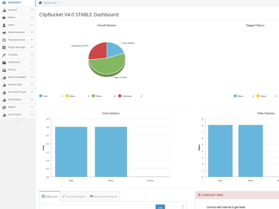Click the Templates And circle icon
Viewport: 279px width, 209px height.
point(4,40)
